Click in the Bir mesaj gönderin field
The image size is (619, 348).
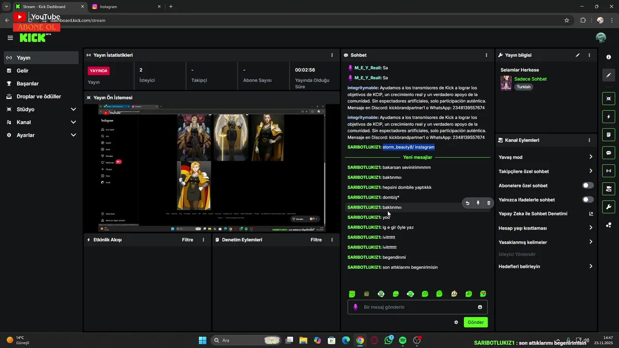417,307
